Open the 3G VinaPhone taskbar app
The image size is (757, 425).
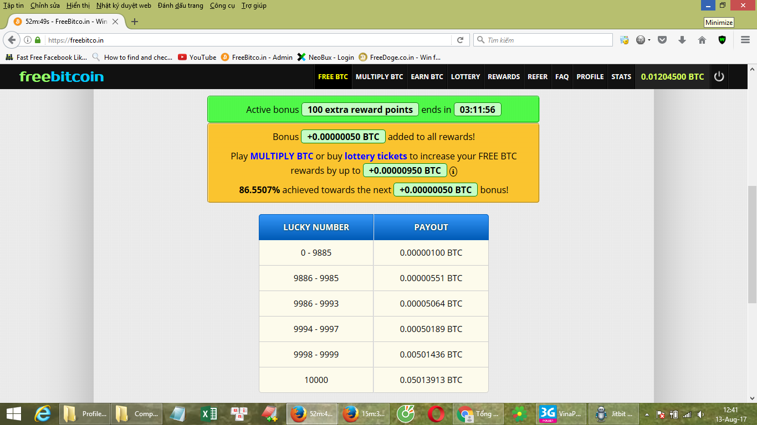(561, 413)
